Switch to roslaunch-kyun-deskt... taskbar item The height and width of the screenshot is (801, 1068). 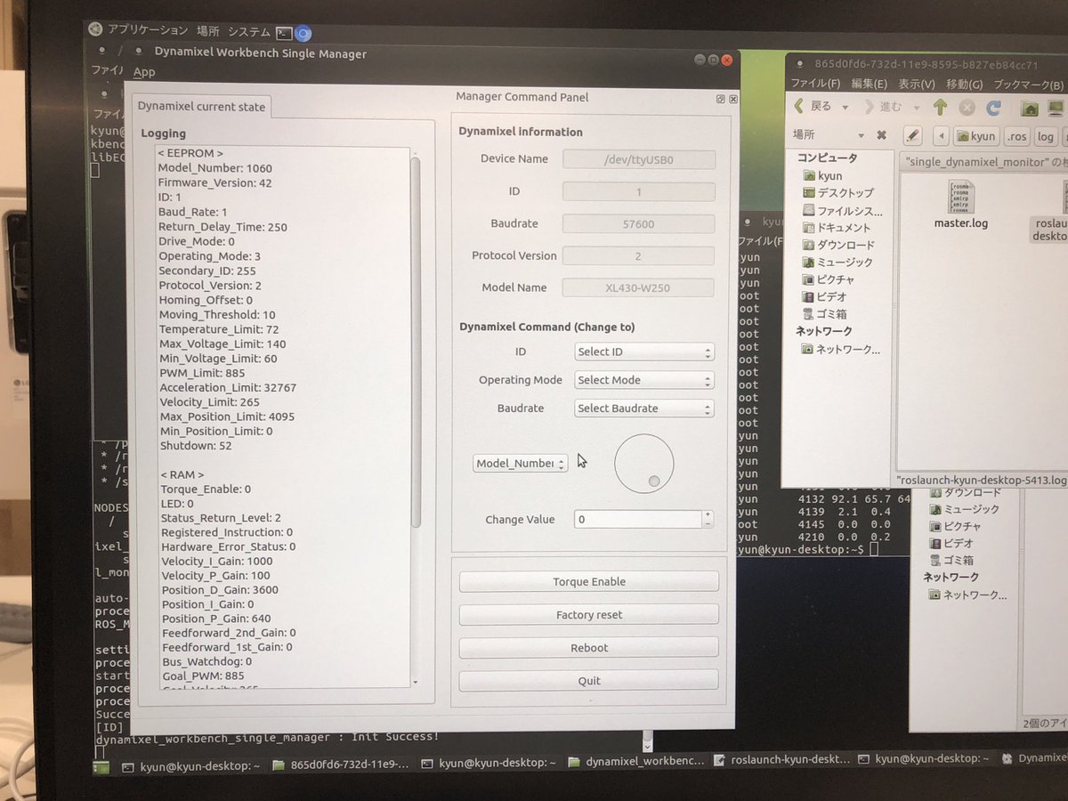coord(782,759)
